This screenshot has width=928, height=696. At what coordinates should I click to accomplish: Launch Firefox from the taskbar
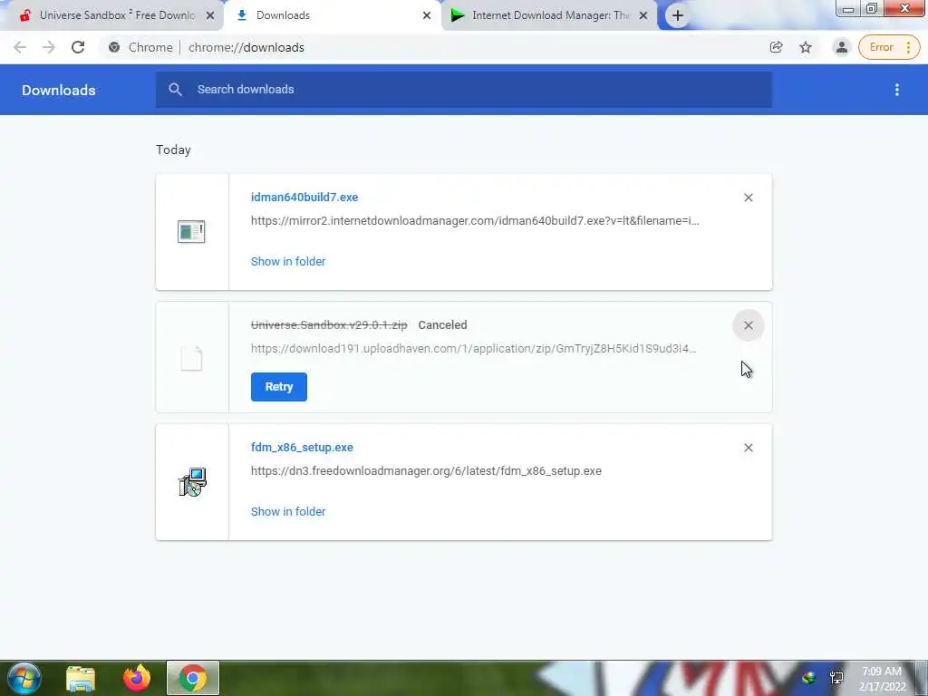tap(137, 678)
